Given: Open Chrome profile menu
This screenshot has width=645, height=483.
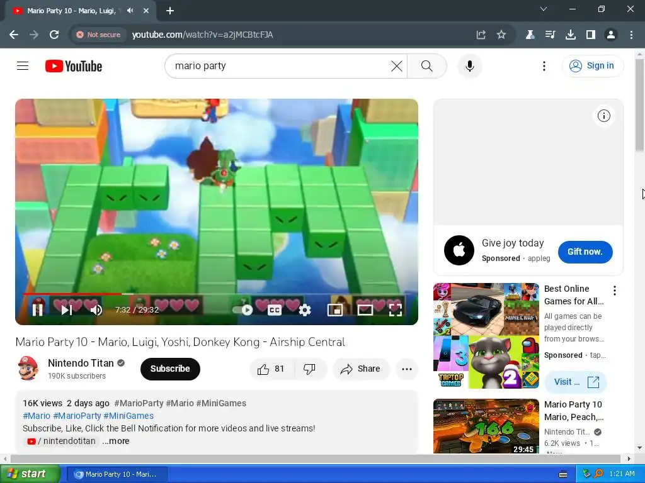Looking at the screenshot, I should click(611, 35).
